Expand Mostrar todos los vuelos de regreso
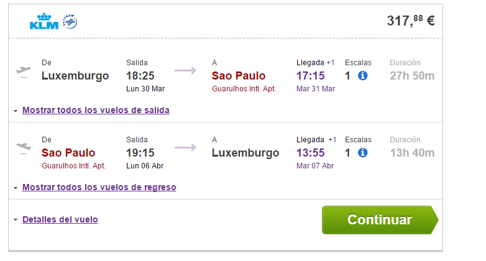Image resolution: width=486 pixels, height=261 pixels. coord(99,187)
